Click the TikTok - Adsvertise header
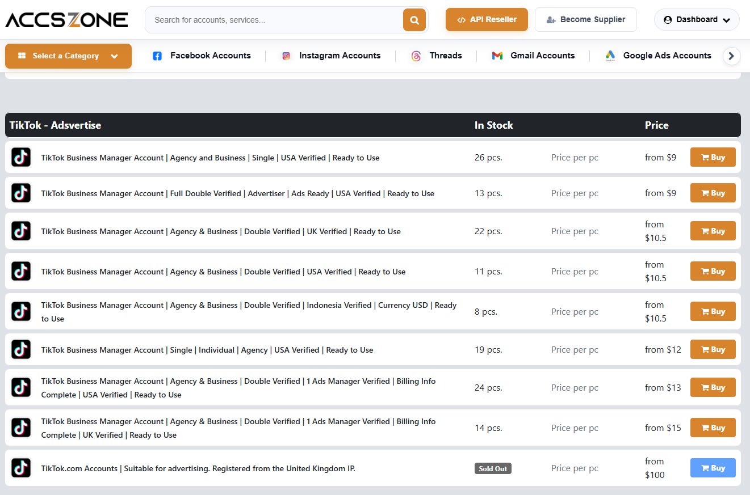 coord(55,125)
